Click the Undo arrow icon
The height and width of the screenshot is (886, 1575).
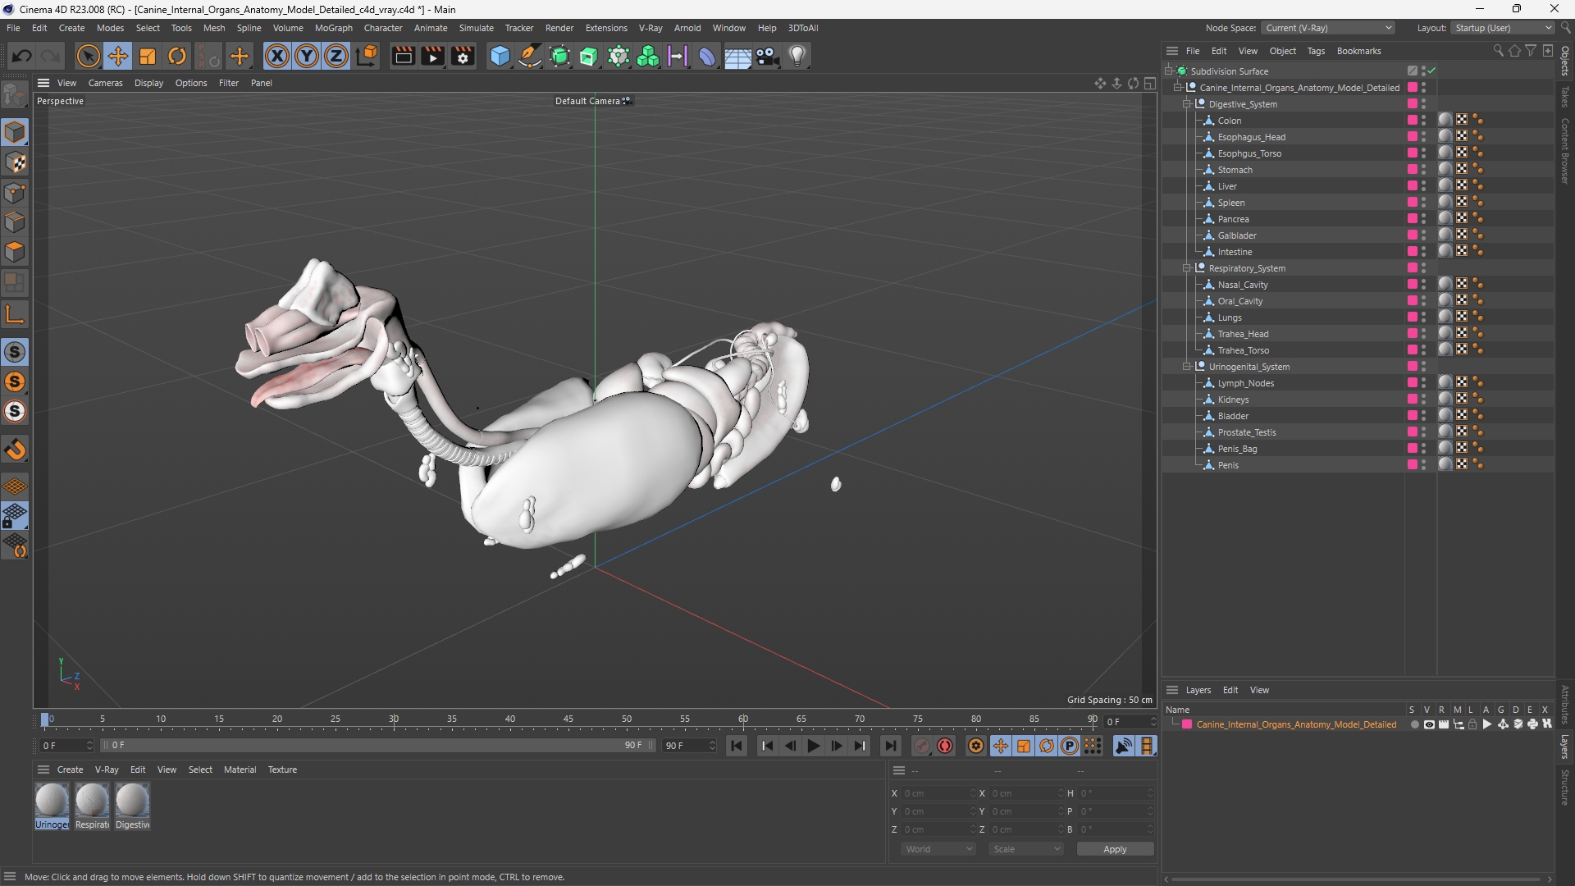click(22, 56)
